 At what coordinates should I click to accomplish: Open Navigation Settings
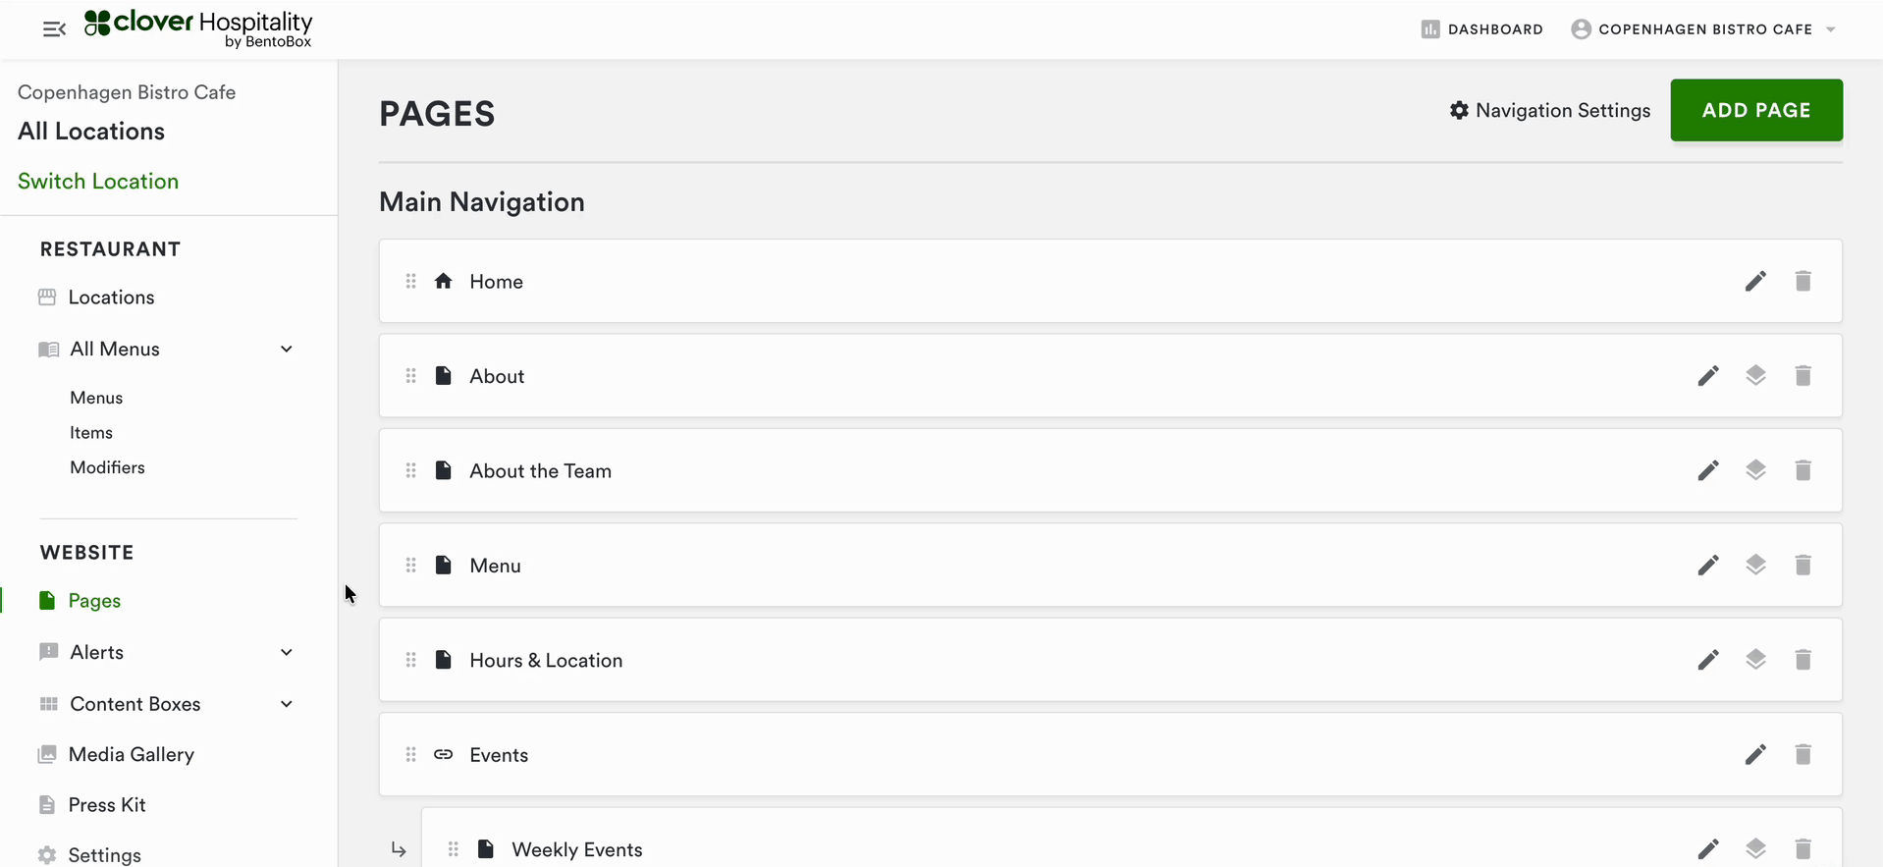1549,111
